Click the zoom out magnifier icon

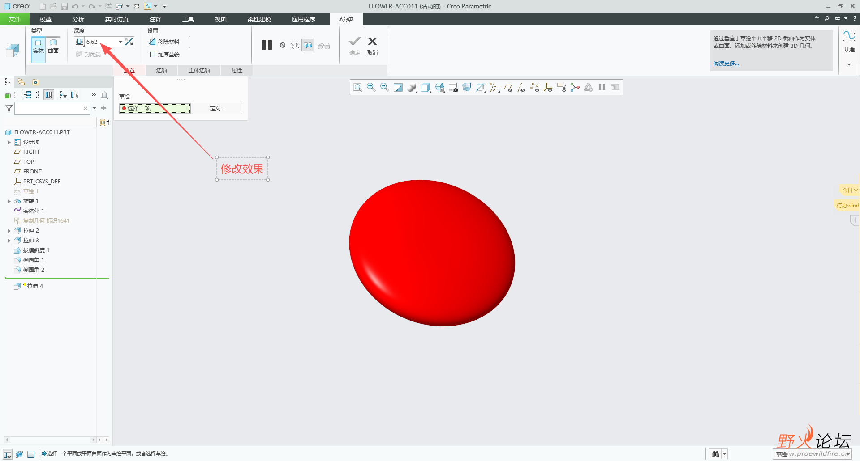[384, 87]
